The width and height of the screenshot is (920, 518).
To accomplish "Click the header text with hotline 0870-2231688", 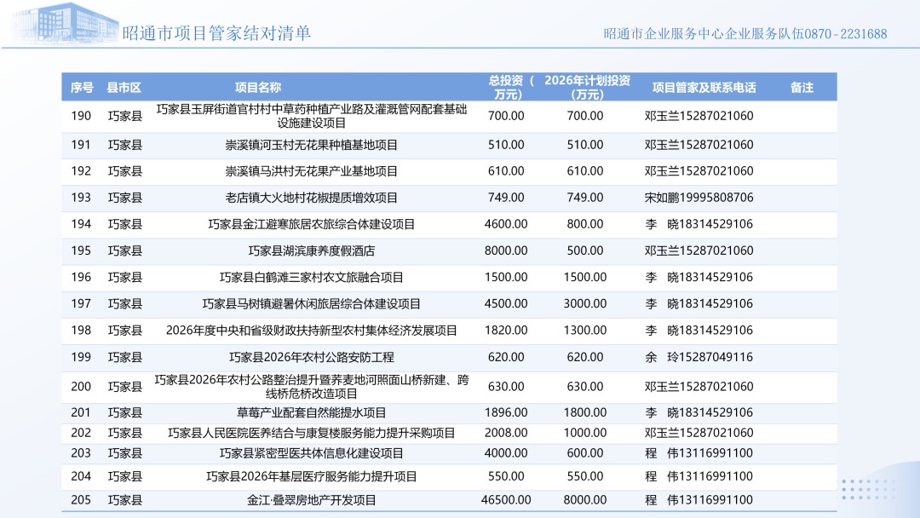I will pos(745,34).
